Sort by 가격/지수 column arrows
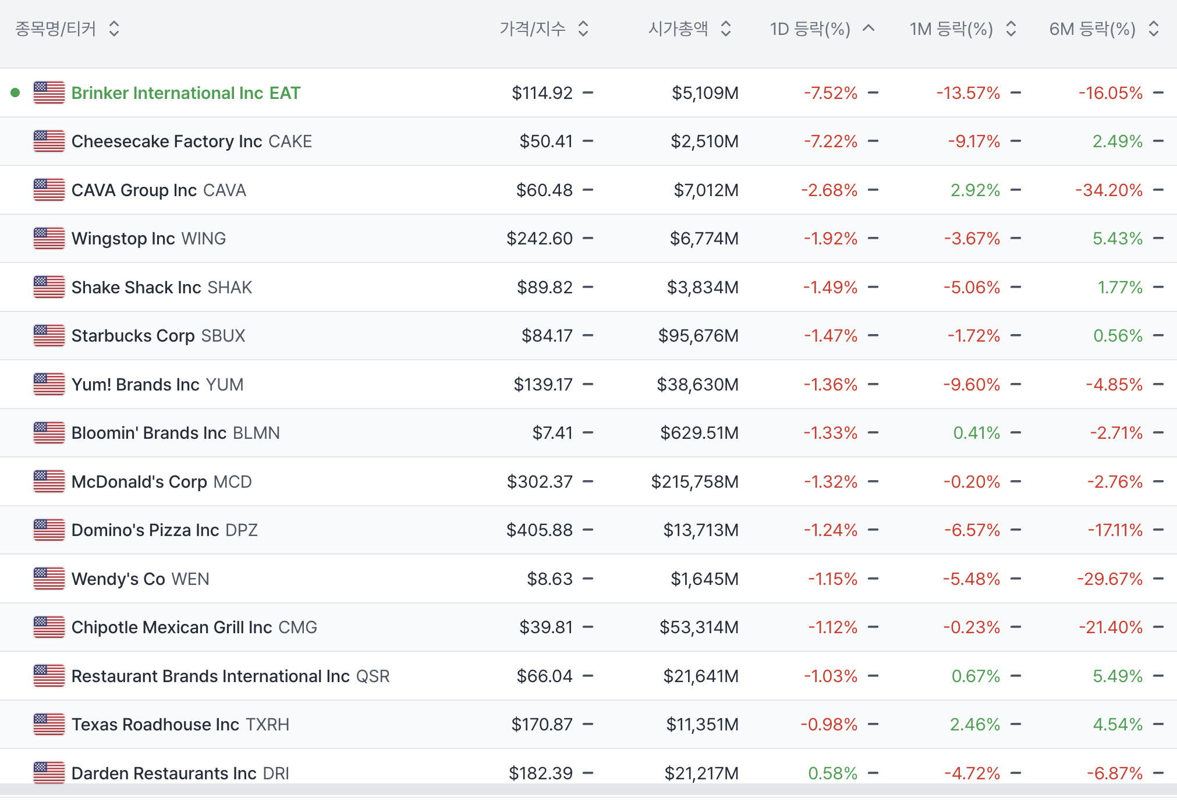1177x802 pixels. [583, 29]
